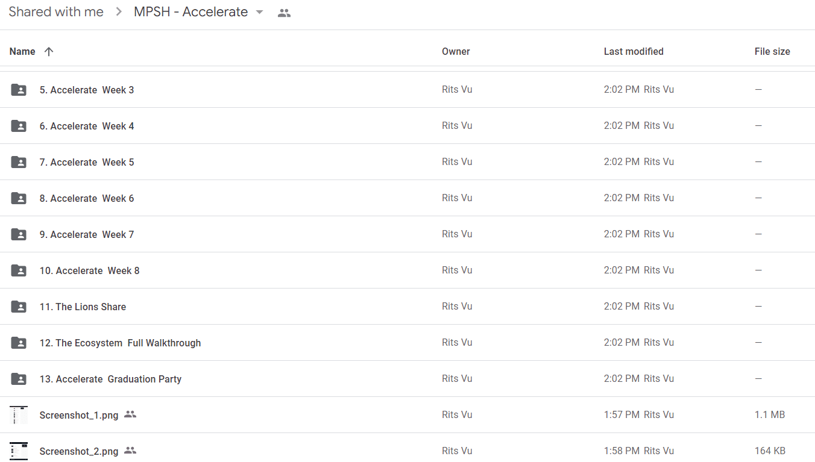Click the shared folder icon for Accelerate Week 5
The image size is (815, 462).
tap(19, 162)
